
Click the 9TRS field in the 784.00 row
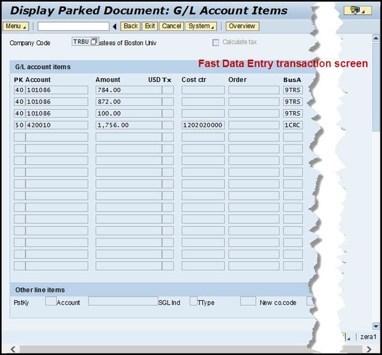point(293,90)
